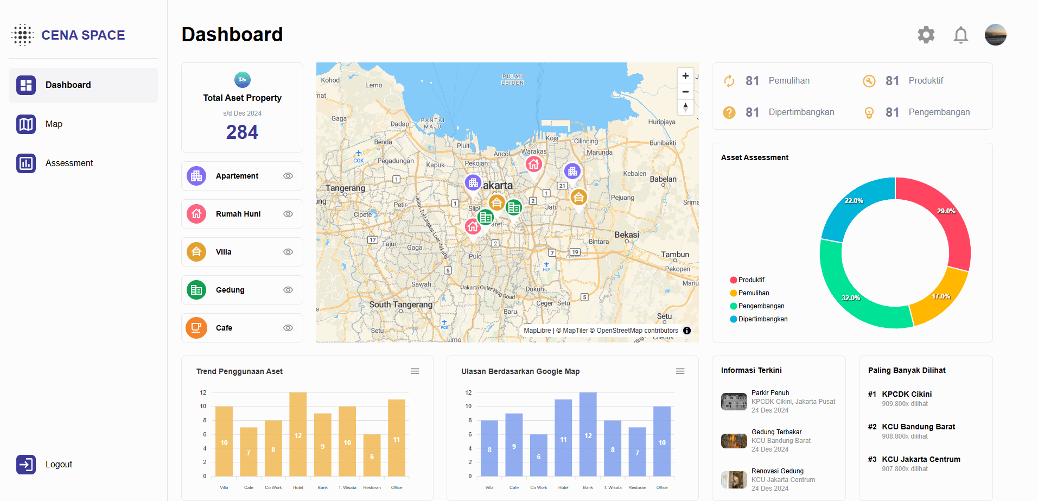Zoom out on the map
Image resolution: width=1038 pixels, height=501 pixels.
click(685, 92)
